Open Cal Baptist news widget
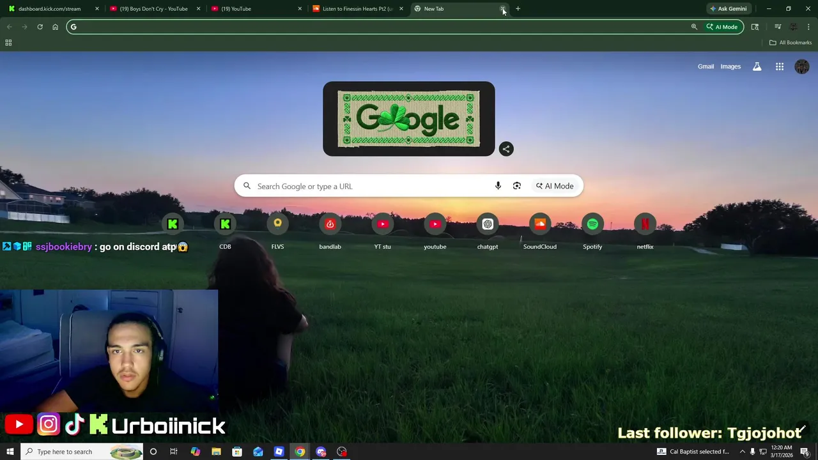This screenshot has height=460, width=818. coord(693,452)
